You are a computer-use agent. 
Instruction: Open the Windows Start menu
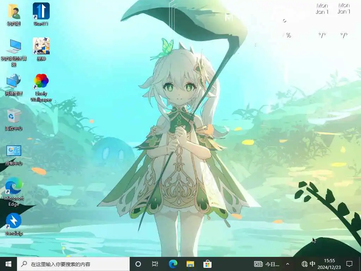pos(8,264)
